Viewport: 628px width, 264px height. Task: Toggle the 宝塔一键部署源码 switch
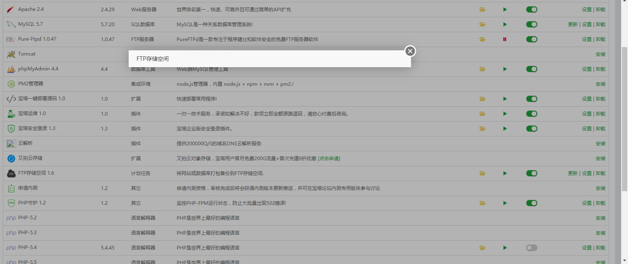click(x=532, y=99)
